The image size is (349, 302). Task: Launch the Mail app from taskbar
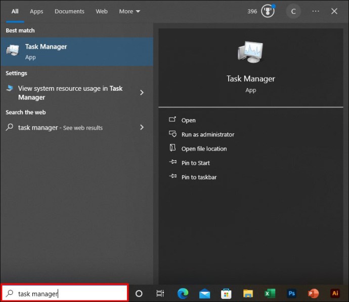[204, 293]
